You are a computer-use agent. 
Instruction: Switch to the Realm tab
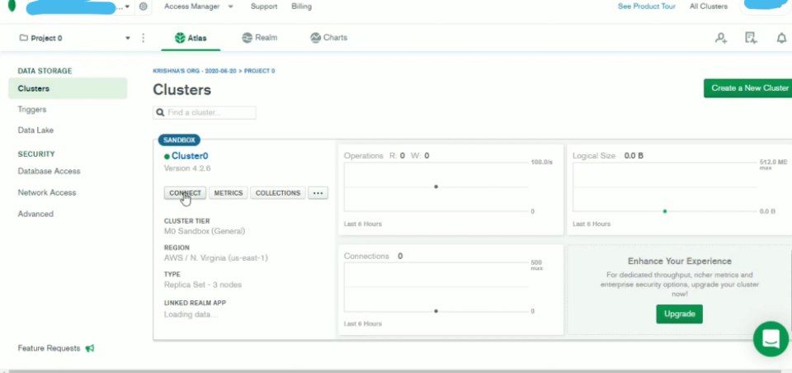point(260,38)
